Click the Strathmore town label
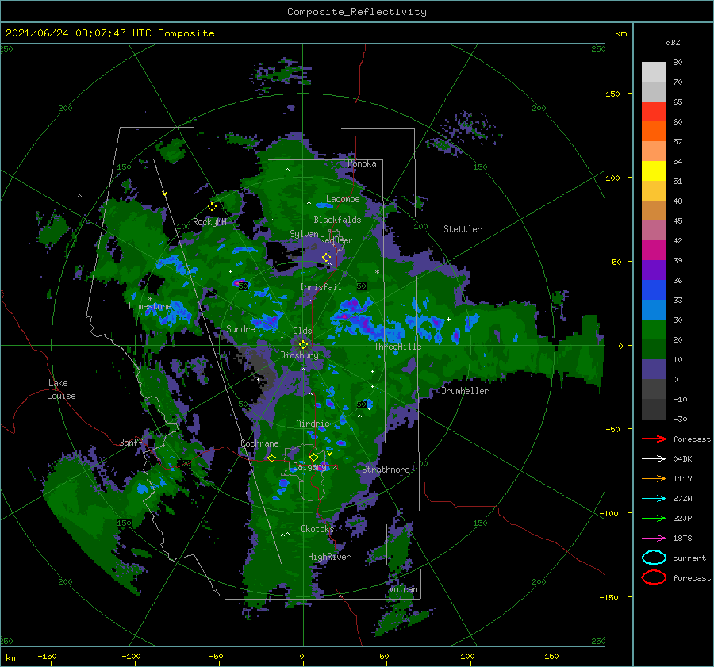Image resolution: width=714 pixels, height=667 pixels. pos(386,470)
